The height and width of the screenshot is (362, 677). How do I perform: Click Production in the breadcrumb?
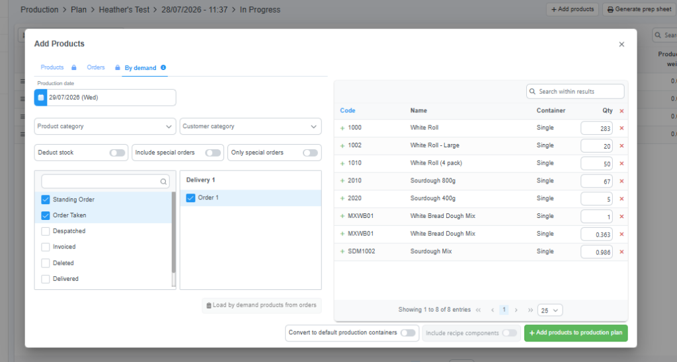coord(39,9)
